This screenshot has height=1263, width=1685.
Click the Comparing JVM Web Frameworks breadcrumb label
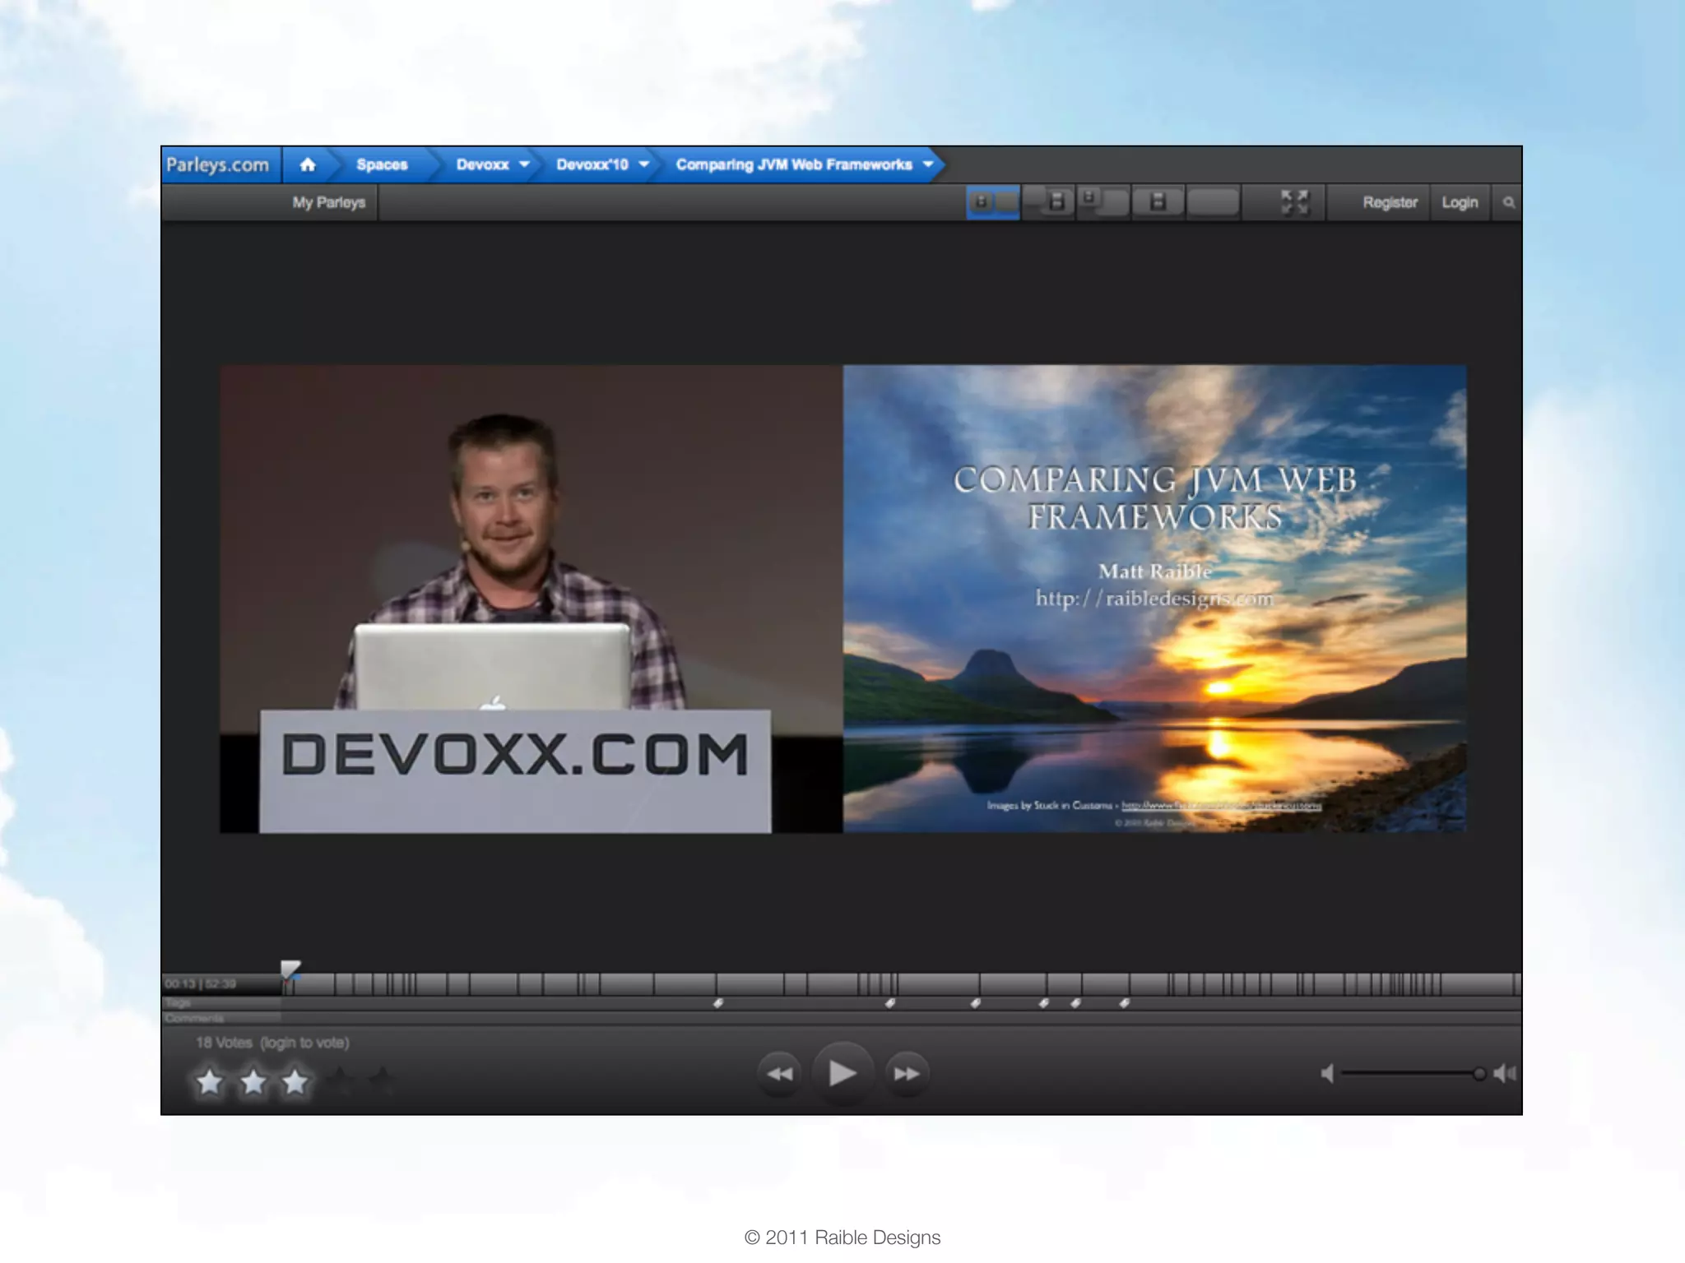794,164
